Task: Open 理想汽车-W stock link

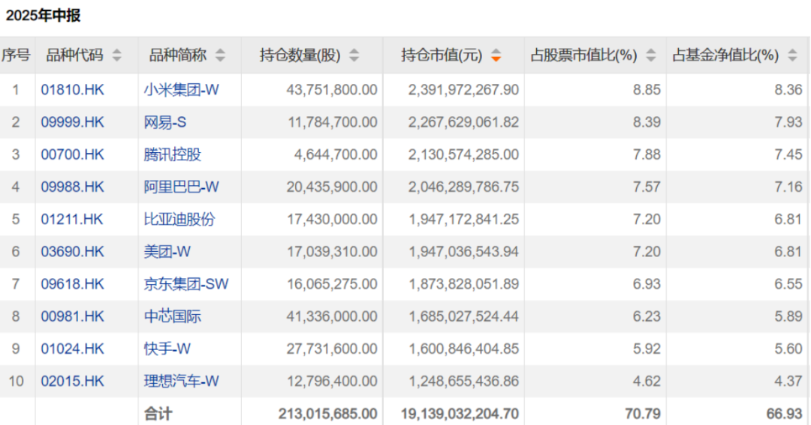Action: pos(182,381)
